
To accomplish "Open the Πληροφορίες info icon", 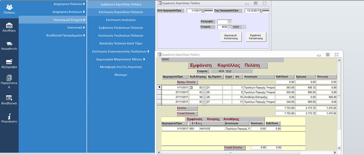I will click(9, 118).
